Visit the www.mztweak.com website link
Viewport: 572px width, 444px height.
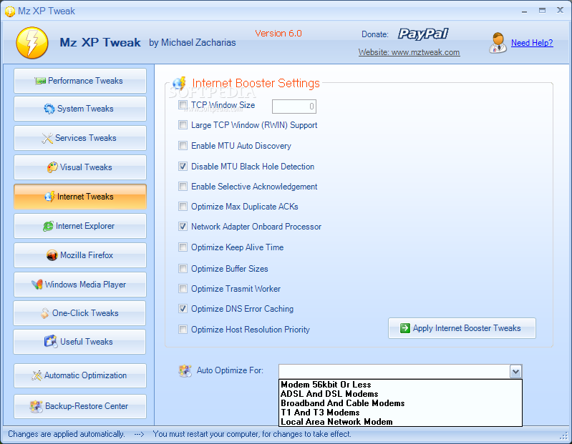(x=409, y=52)
